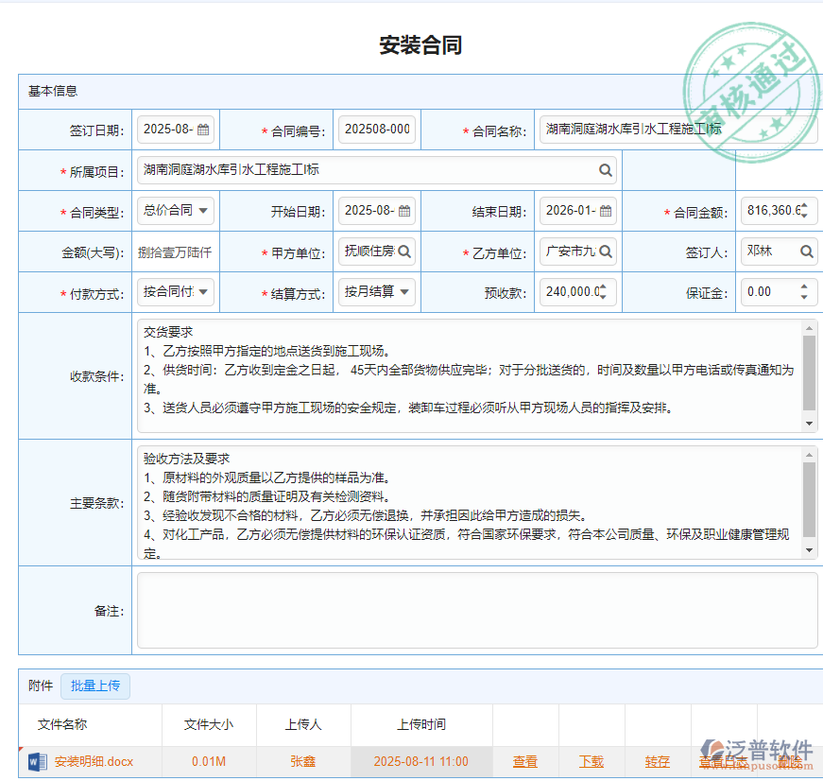Click the 下载 link for 安装明细.docx

591,761
